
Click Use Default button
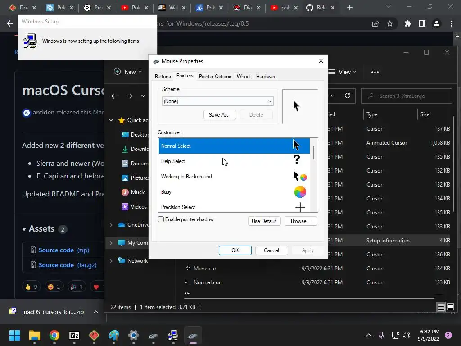point(264,221)
